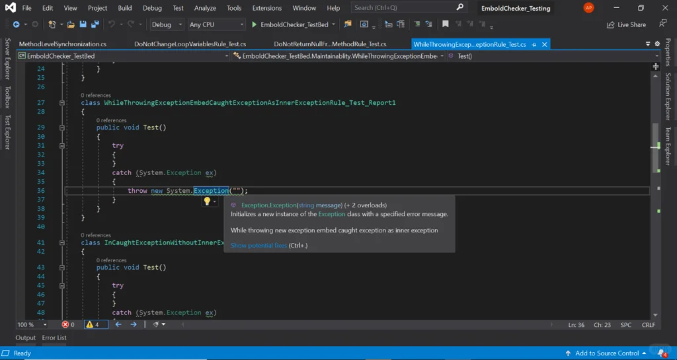Click the Undo toolbar icon
Screen dimensions: 677x360
(112, 24)
